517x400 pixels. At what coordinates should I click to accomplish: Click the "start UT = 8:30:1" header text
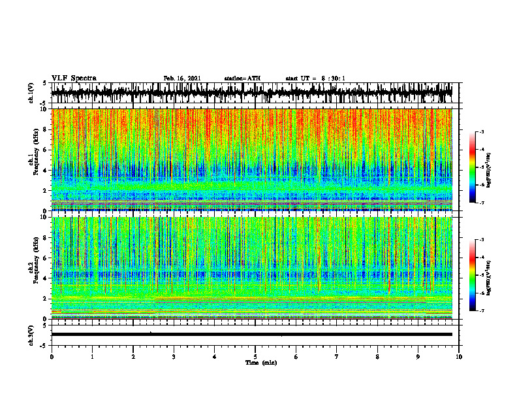[315, 78]
